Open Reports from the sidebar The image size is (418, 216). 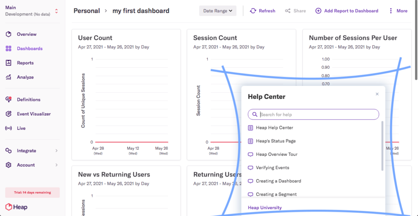25,63
